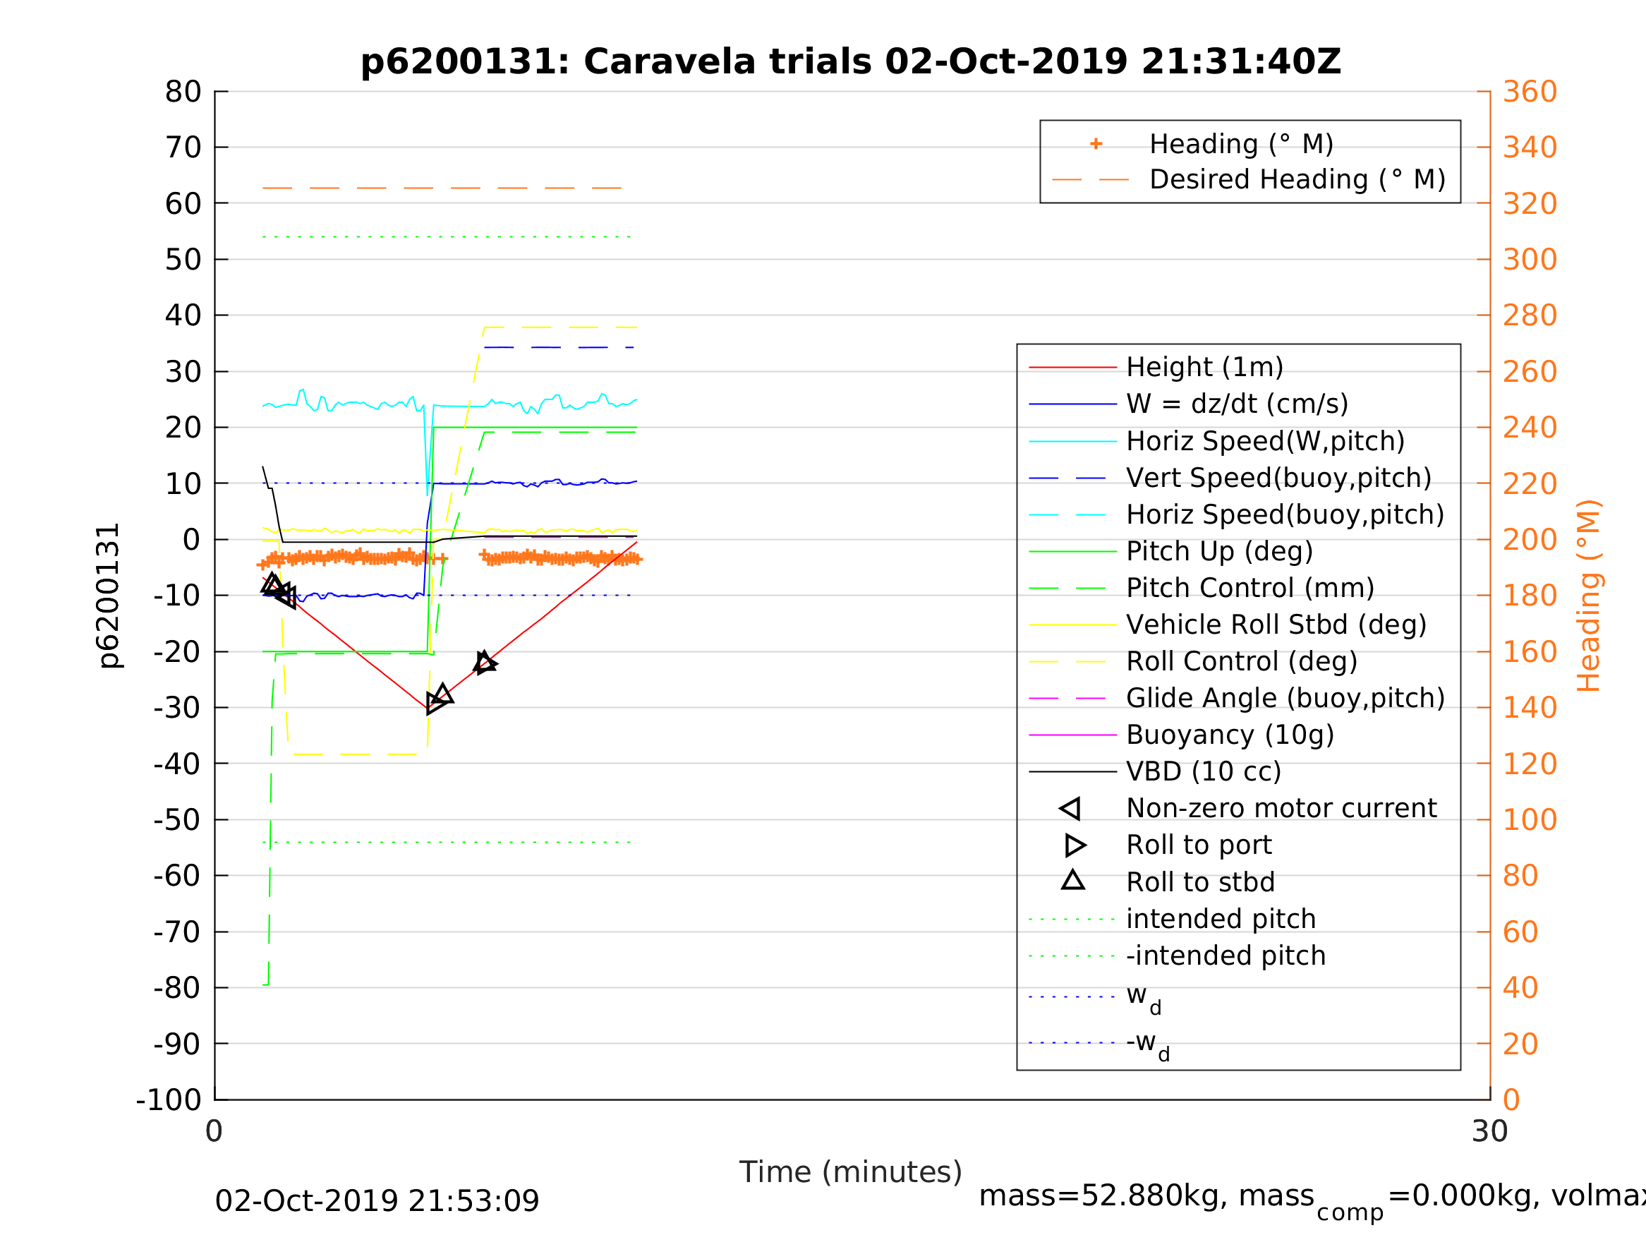Screen dimensions: 1646x1235
Task: Click the dashed orange desired heading line
Action: point(442,188)
